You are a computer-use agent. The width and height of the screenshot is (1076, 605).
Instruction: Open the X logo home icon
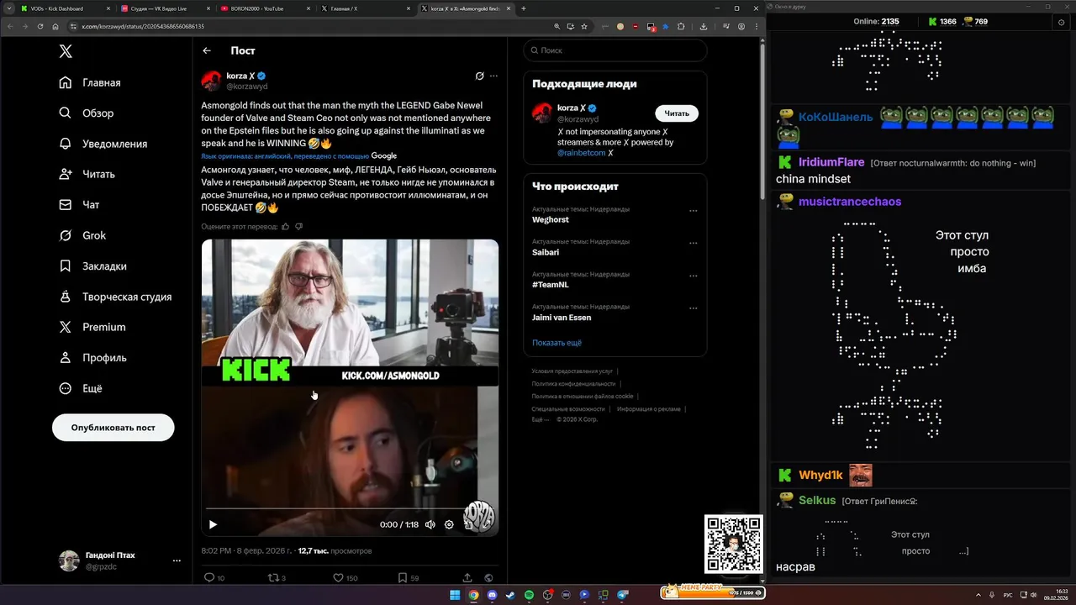point(66,51)
